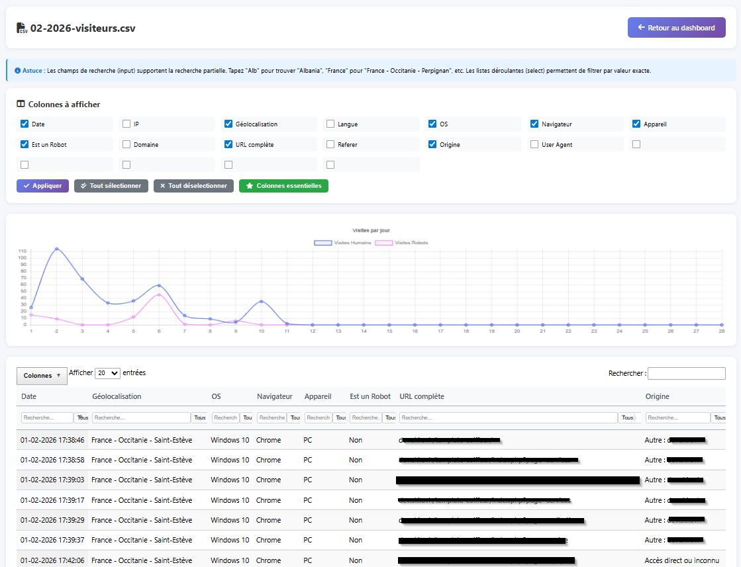Image resolution: width=741 pixels, height=567 pixels.
Task: Click the X icon on Tout déselectionner
Action: click(x=163, y=186)
